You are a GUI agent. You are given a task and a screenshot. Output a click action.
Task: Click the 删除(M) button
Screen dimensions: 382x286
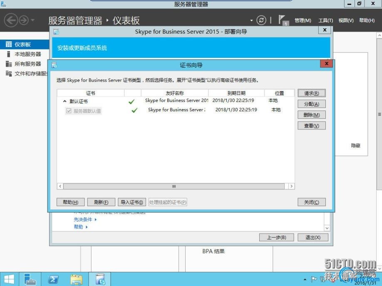[312, 115]
